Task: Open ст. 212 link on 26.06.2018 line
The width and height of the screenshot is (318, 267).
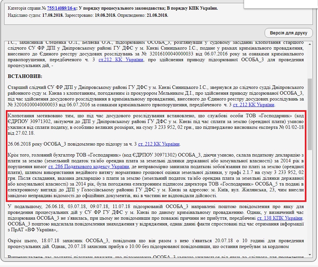Action: click(159, 144)
